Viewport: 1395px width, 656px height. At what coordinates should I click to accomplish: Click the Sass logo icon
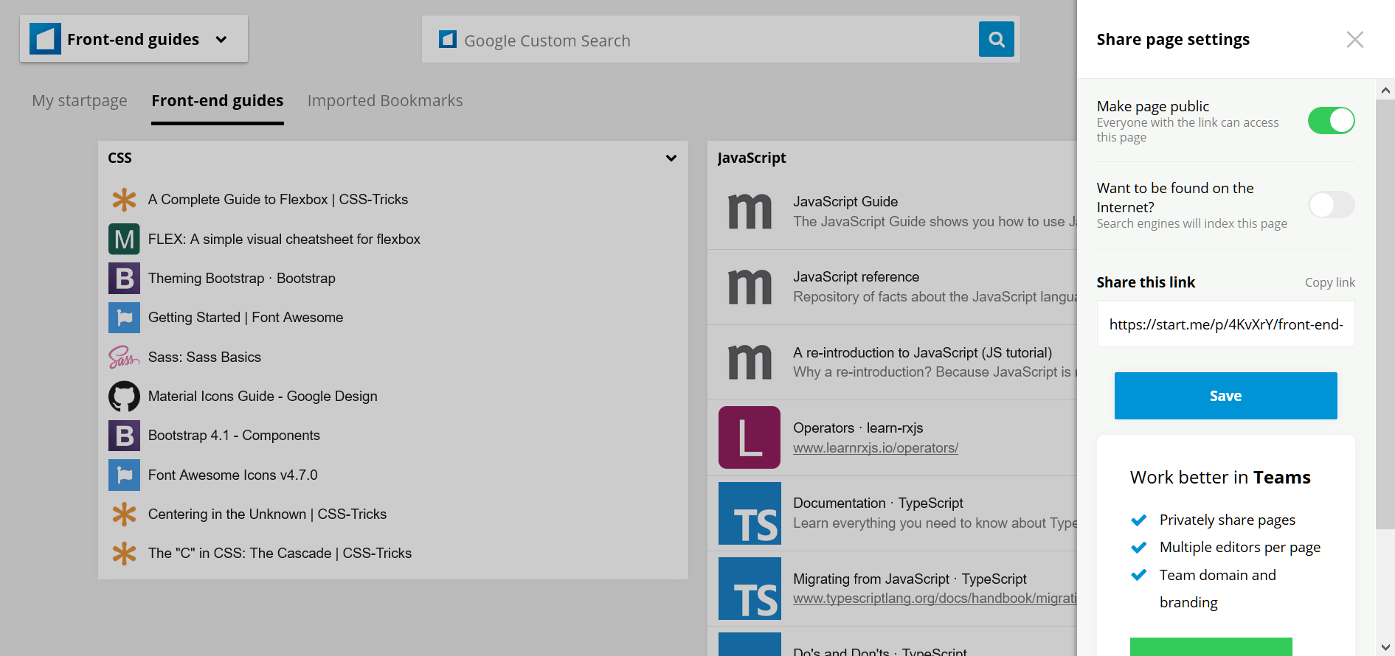pos(124,357)
